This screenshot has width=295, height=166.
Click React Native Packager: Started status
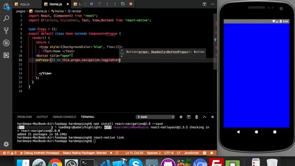point(85,153)
